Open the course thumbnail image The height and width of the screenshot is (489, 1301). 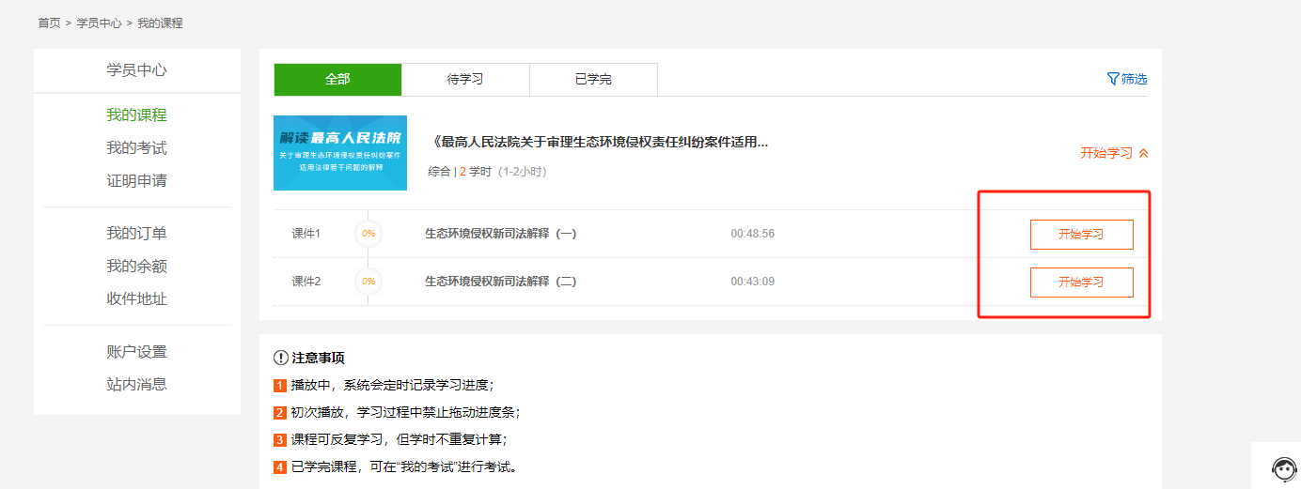(340, 153)
